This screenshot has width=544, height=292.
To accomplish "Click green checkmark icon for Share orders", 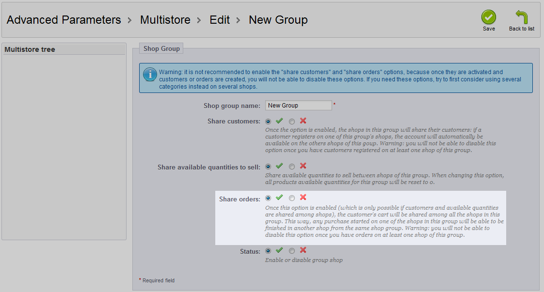I will [279, 198].
